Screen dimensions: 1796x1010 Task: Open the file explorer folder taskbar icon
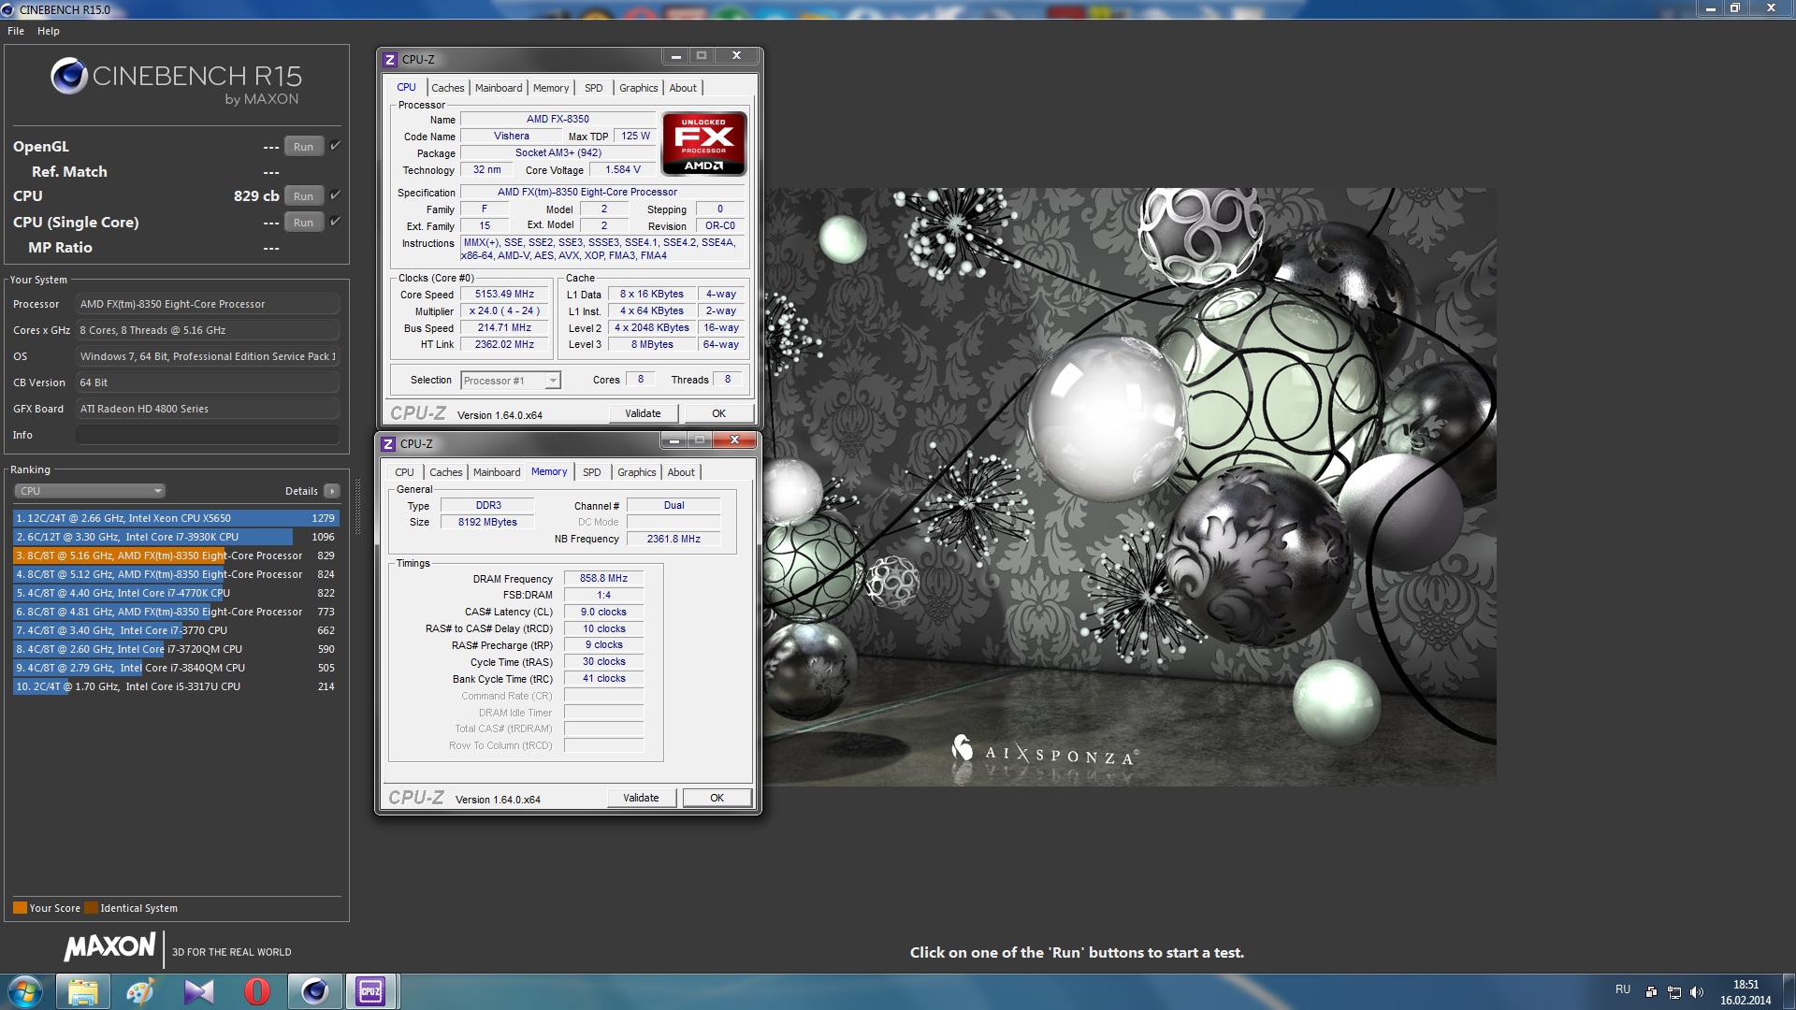[x=83, y=991]
